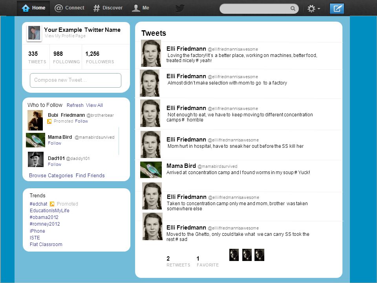Open the Connect tab
This screenshot has height=283, width=377.
[70, 8]
